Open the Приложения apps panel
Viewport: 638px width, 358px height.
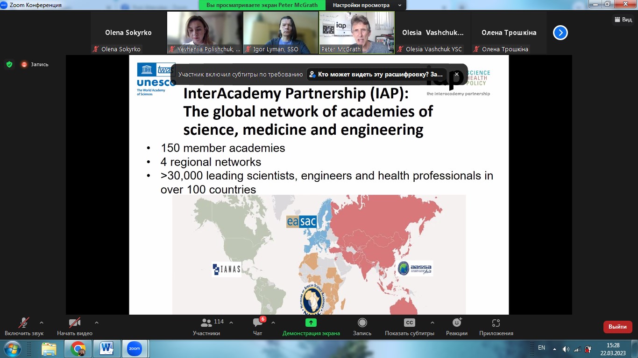coord(496,326)
